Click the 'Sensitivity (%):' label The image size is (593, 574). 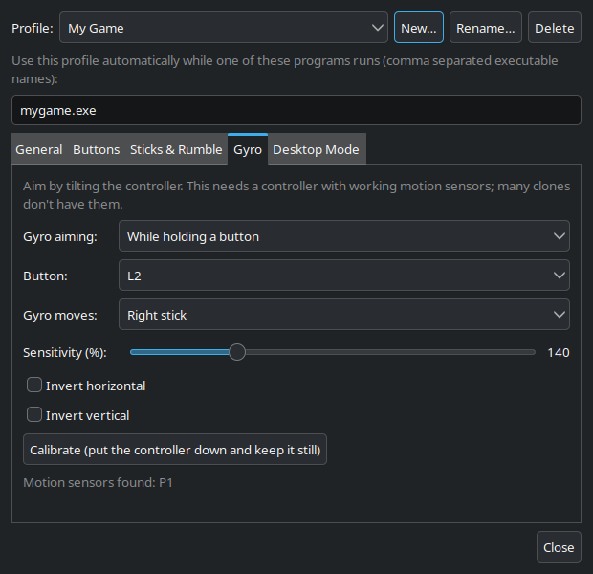[65, 353]
